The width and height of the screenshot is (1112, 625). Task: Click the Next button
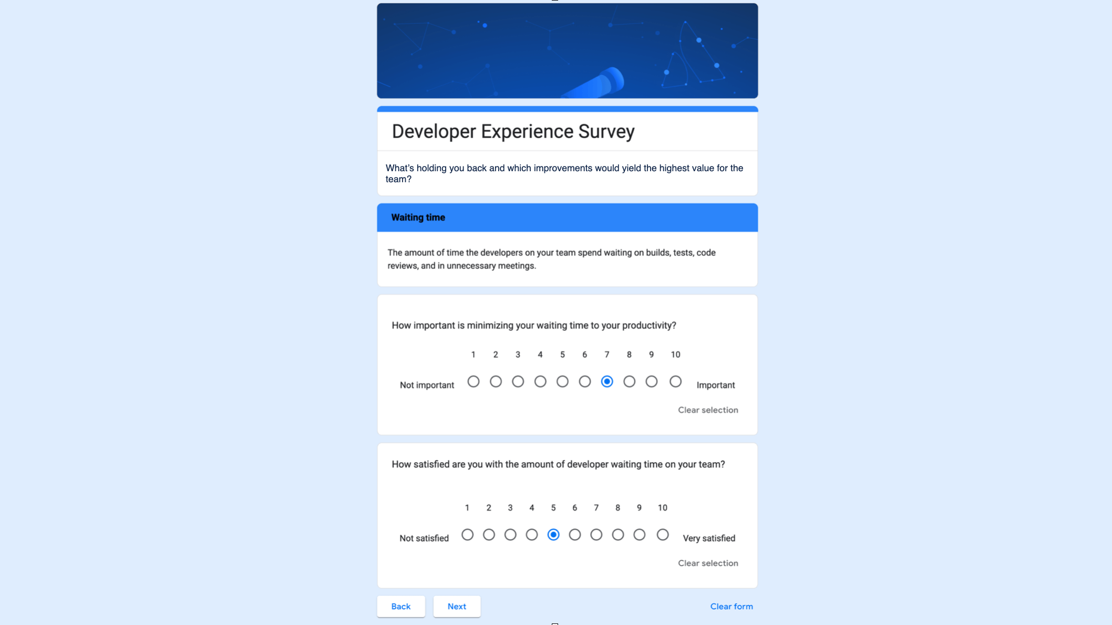456,606
